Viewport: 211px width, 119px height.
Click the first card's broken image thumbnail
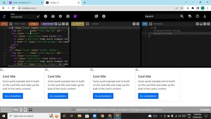click(x=2, y=70)
